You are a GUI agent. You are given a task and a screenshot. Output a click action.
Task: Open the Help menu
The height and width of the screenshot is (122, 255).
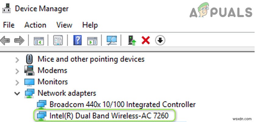point(90,25)
